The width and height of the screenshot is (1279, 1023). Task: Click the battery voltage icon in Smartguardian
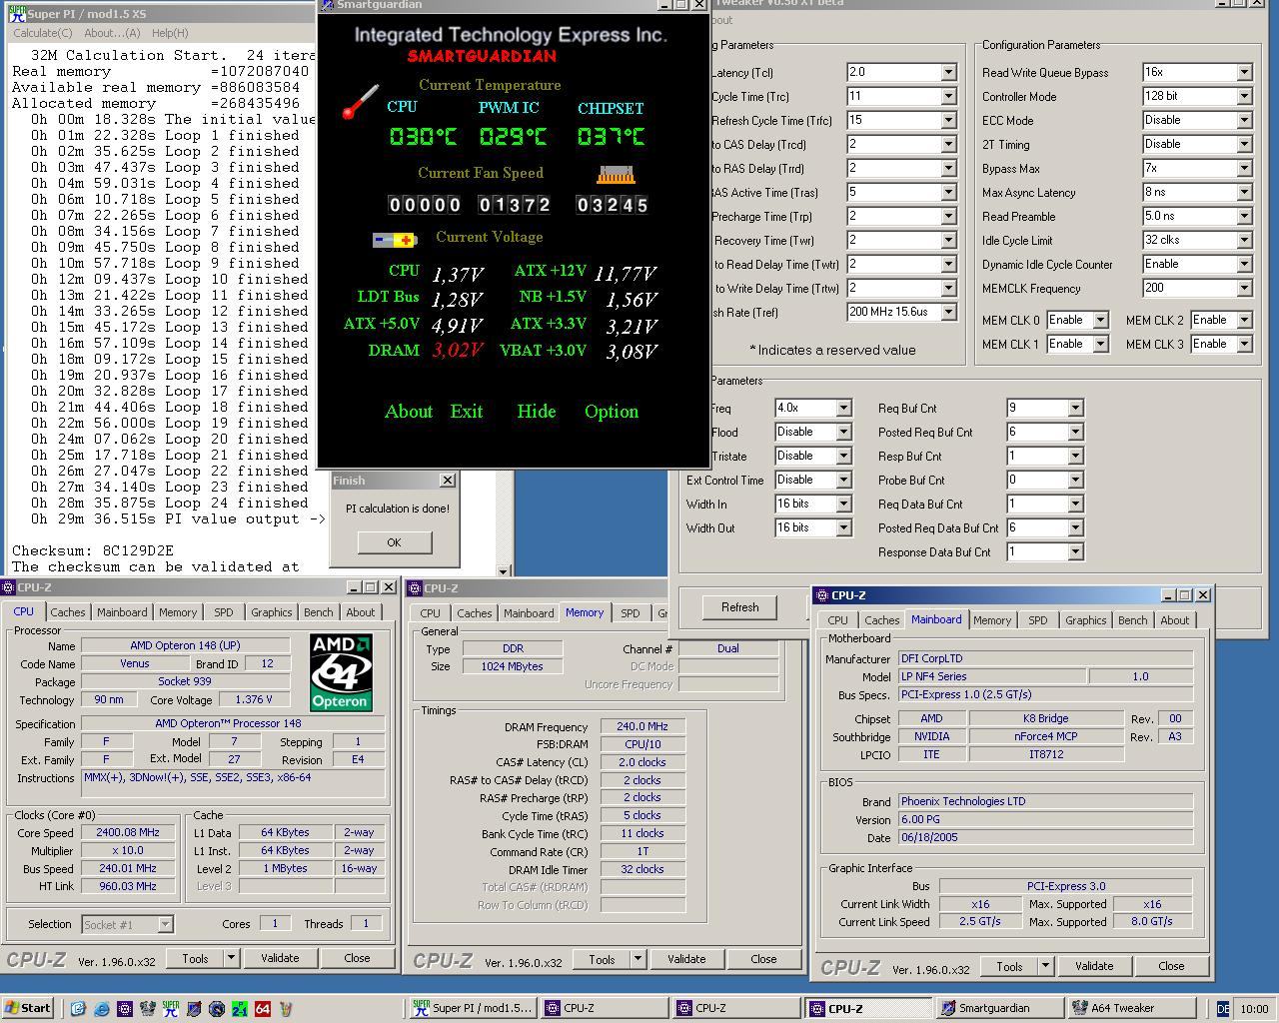pyautogui.click(x=395, y=240)
